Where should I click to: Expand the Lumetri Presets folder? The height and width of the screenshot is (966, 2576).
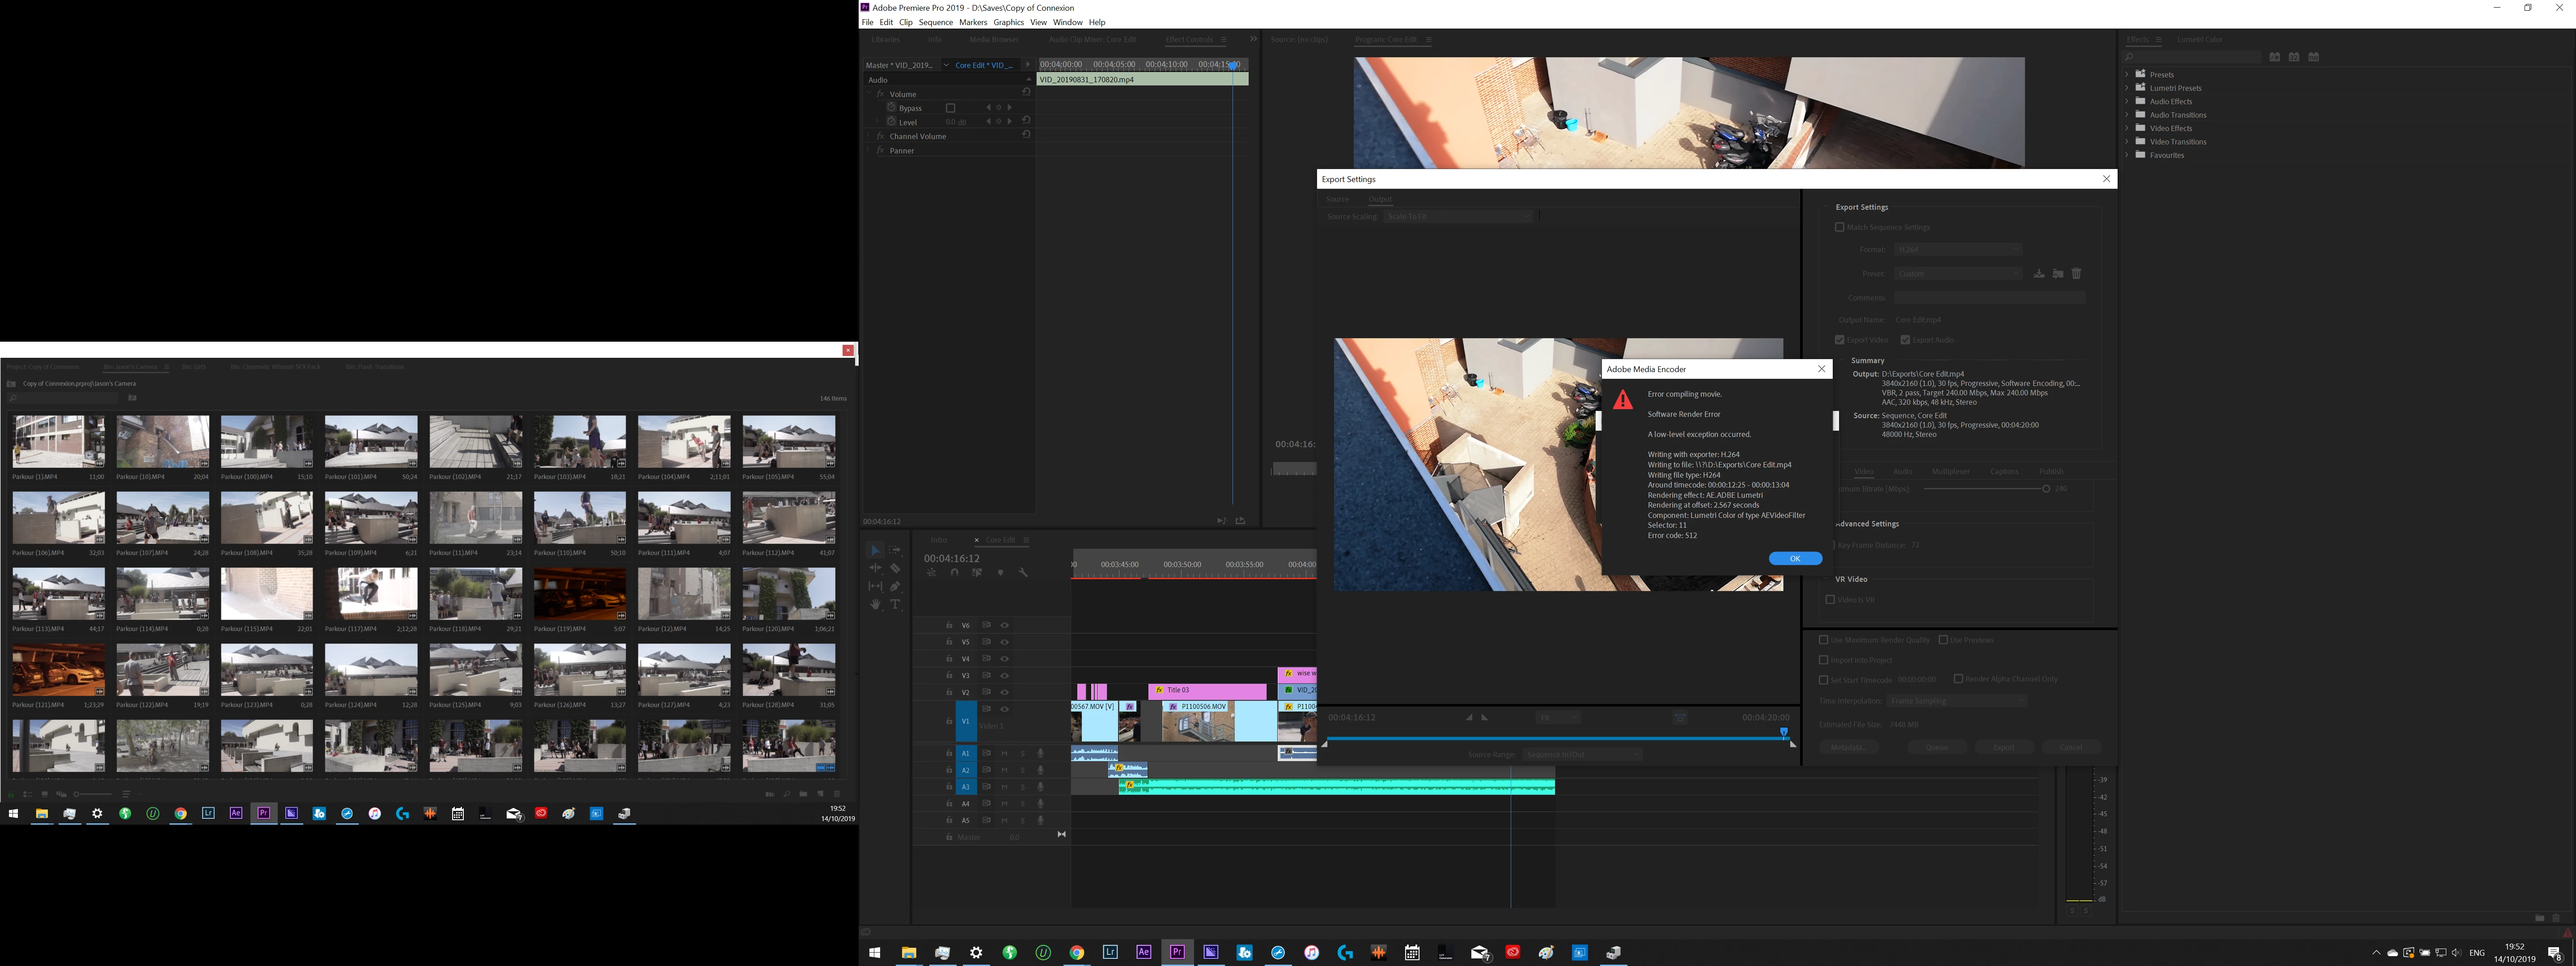tap(2127, 88)
